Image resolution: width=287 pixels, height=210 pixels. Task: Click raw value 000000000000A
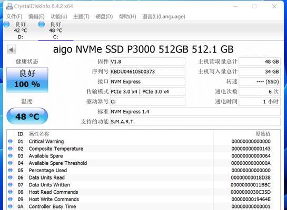pos(251,163)
